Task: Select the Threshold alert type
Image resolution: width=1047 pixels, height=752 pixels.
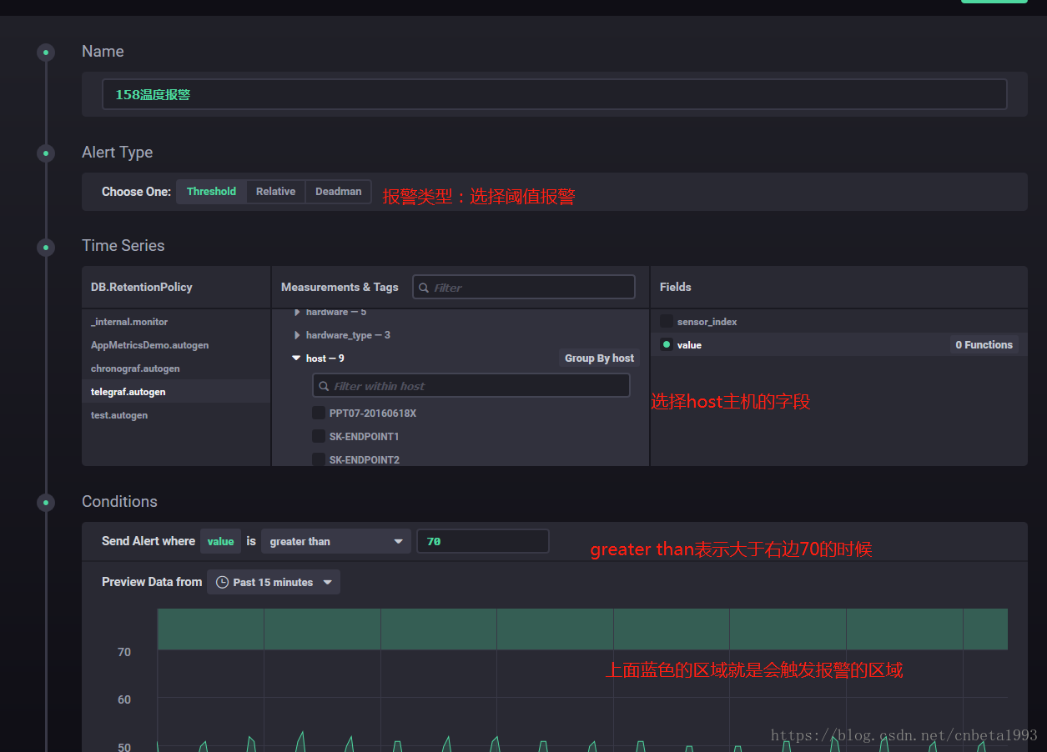Action: point(211,192)
